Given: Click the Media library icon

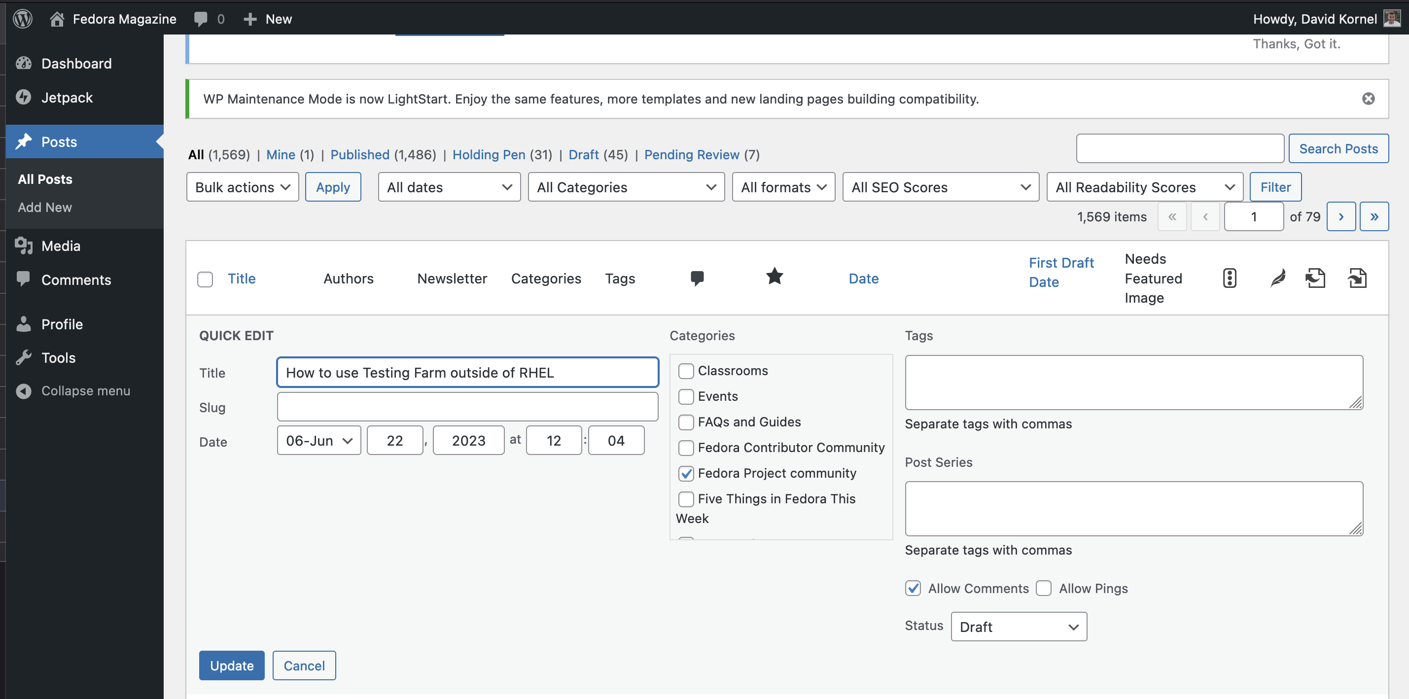Looking at the screenshot, I should click(24, 246).
